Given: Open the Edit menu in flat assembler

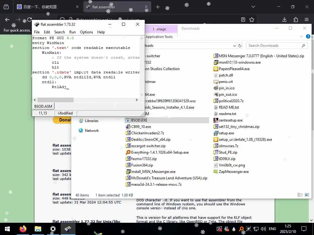Looking at the screenshot, I should pyautogui.click(x=47, y=32).
